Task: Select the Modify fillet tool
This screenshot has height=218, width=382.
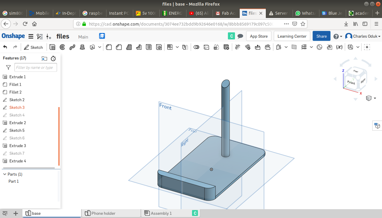Action: click(238, 47)
